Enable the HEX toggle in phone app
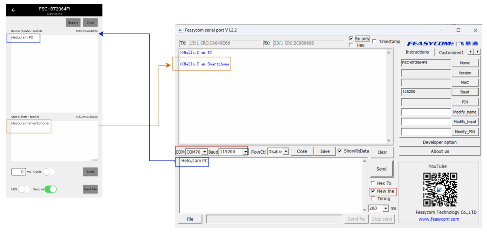The image size is (487, 233). pyautogui.click(x=24, y=189)
